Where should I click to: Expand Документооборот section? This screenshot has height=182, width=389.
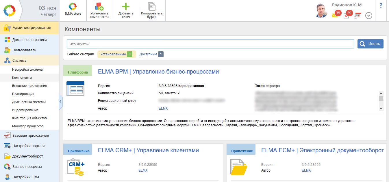28,156
